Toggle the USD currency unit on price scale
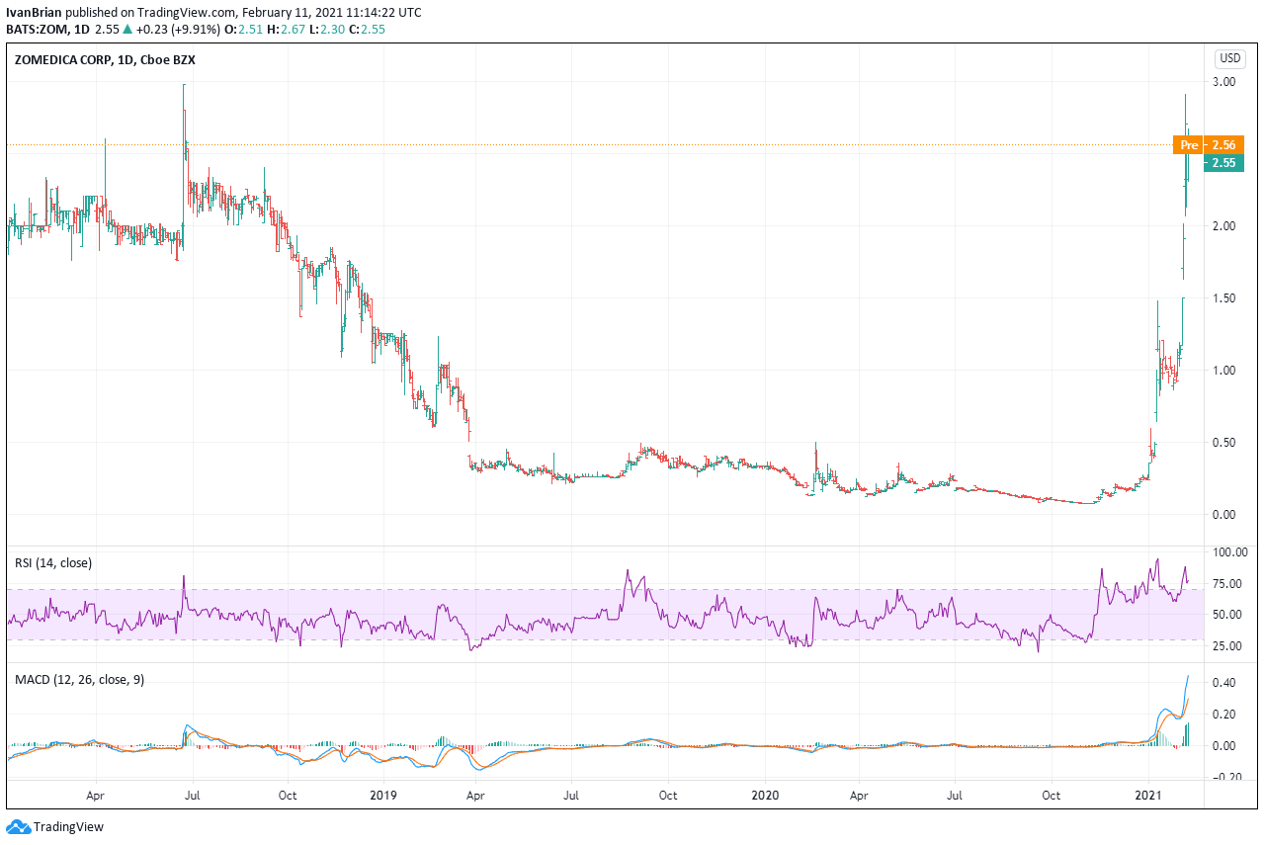The width and height of the screenshot is (1264, 845). 1229,59
